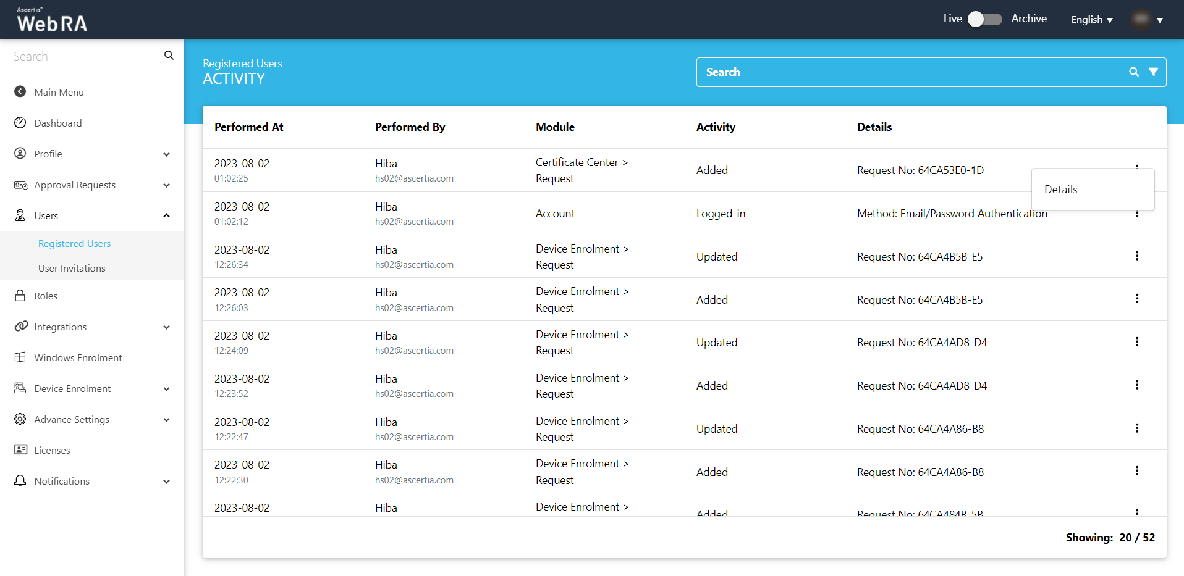Click the magnifier icon in Activity search

point(1133,72)
